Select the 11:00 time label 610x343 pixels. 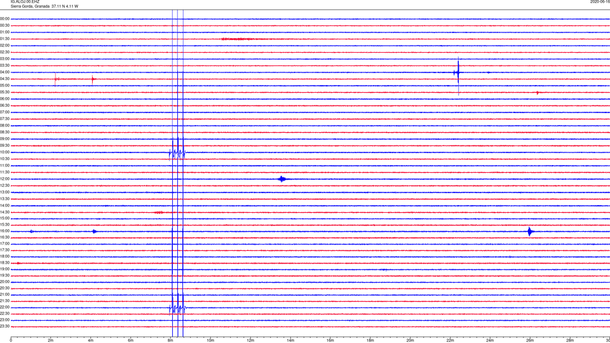[5, 166]
